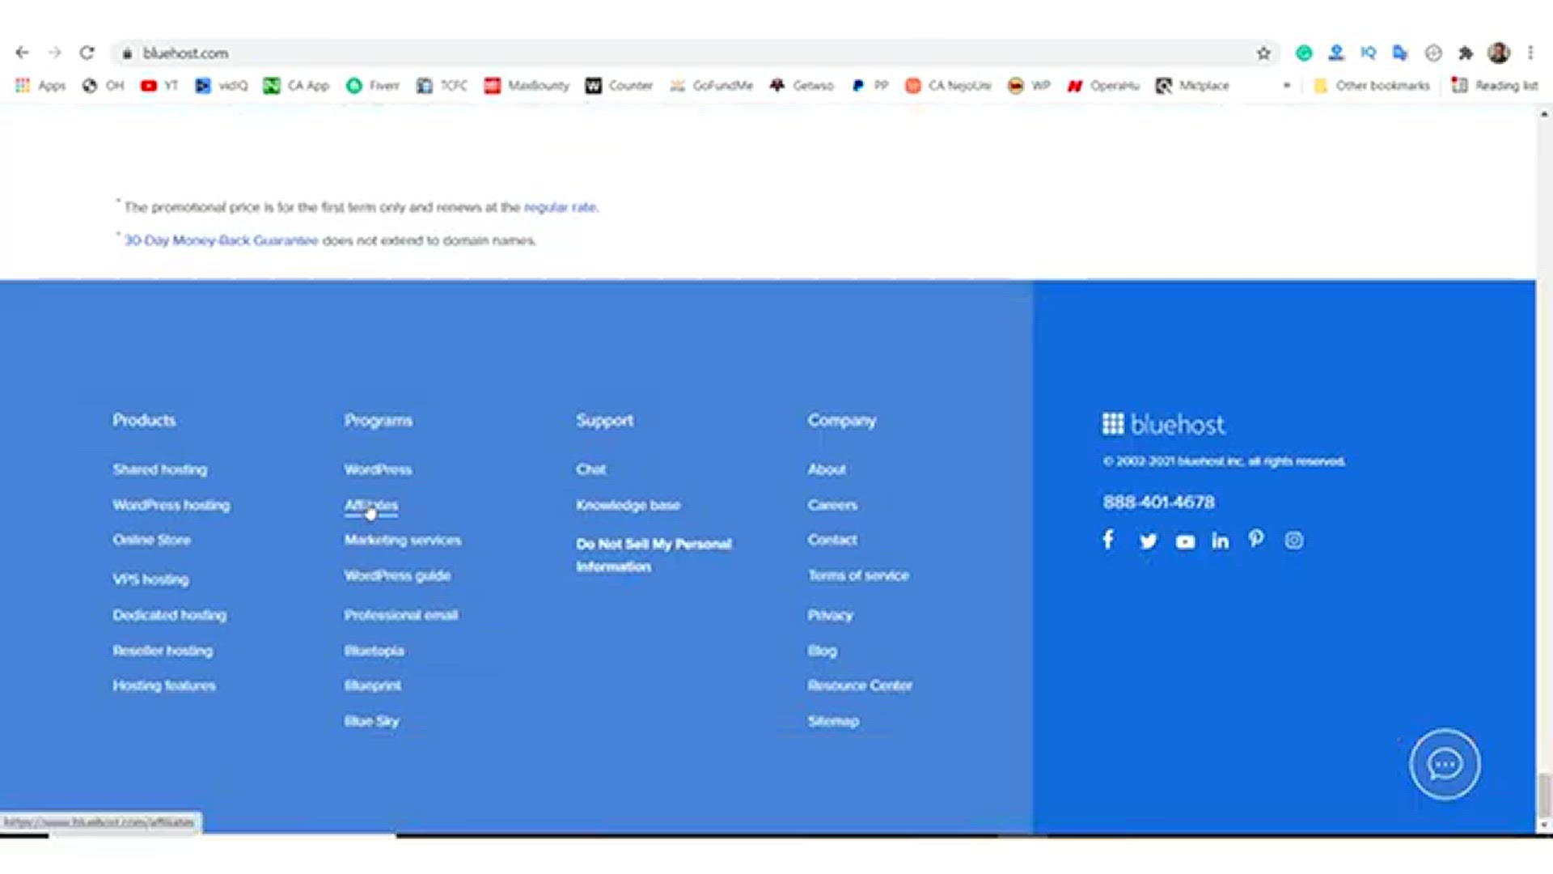Open the Reading list

(x=1495, y=85)
